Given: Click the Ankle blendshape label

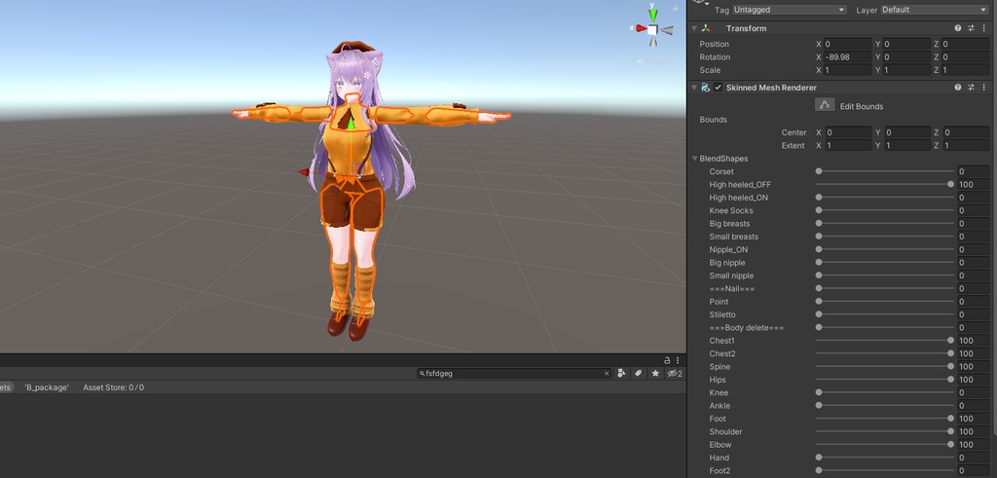Looking at the screenshot, I should coord(720,406).
